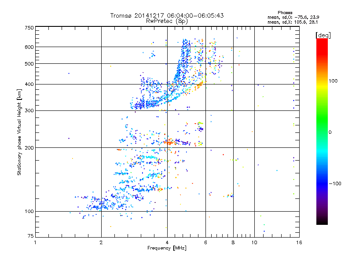Click the '750' y-axis tick label
The width and height of the screenshot is (352, 264).
pyautogui.click(x=29, y=28)
